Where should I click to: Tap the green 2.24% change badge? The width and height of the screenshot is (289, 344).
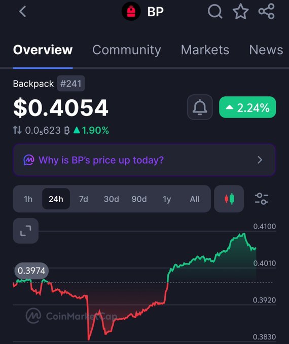pyautogui.click(x=247, y=107)
